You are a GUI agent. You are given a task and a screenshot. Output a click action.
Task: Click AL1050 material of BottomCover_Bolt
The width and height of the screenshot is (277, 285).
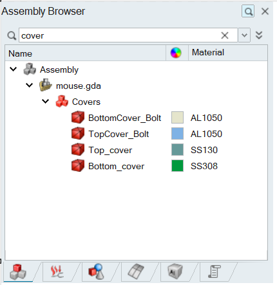click(206, 118)
